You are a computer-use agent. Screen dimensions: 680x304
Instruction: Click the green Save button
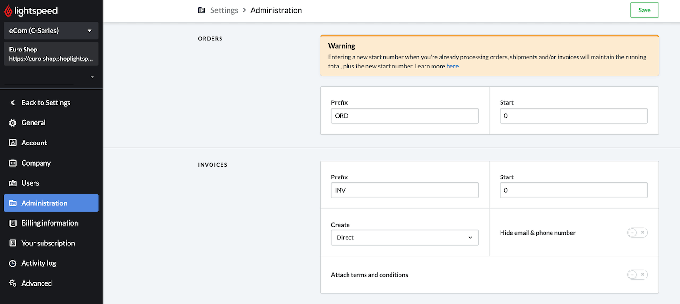(644, 10)
